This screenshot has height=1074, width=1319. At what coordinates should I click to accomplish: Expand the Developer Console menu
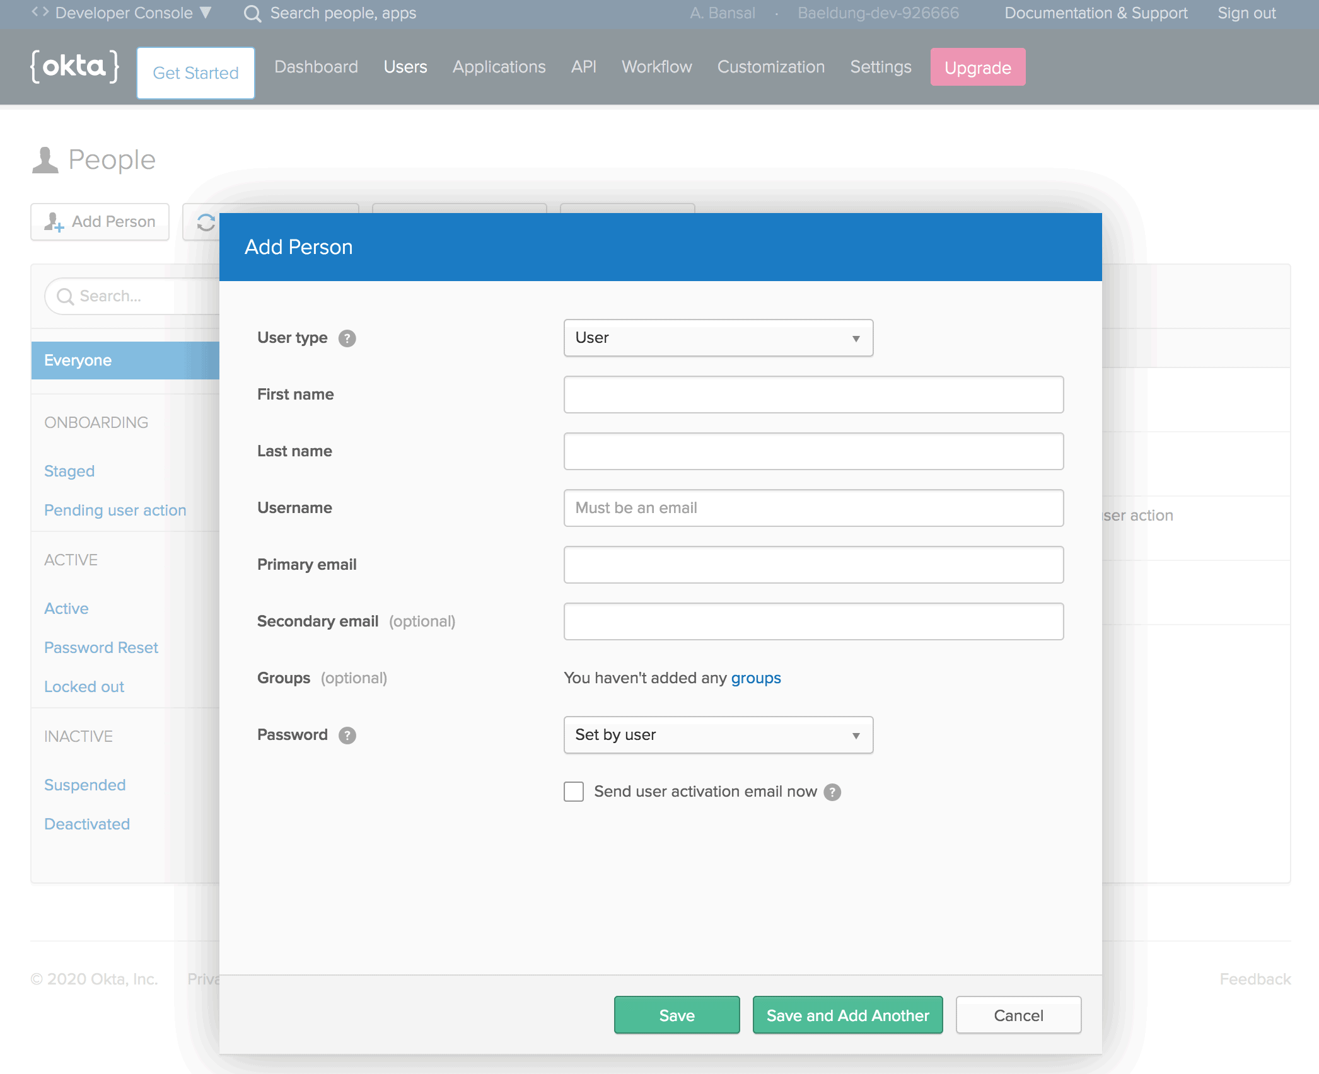pos(123,13)
